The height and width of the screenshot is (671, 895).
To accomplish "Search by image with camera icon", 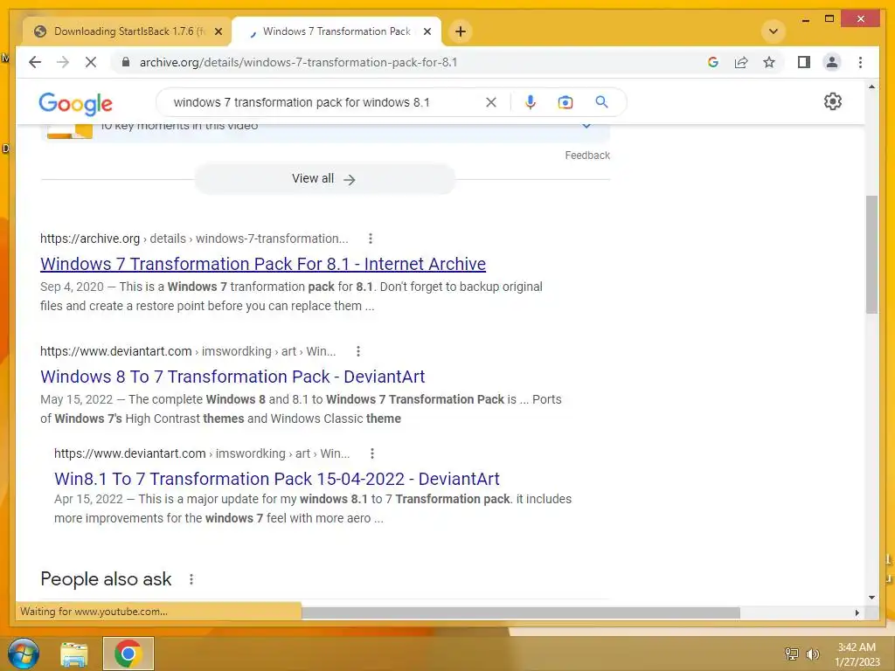I will point(565,102).
